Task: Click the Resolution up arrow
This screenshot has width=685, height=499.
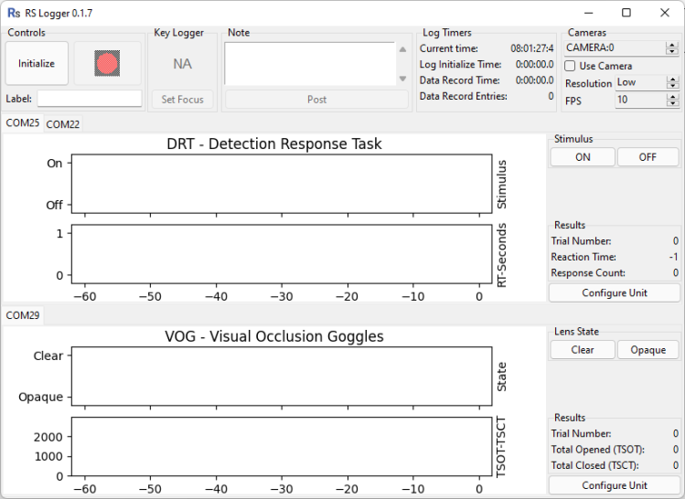Action: [x=673, y=80]
